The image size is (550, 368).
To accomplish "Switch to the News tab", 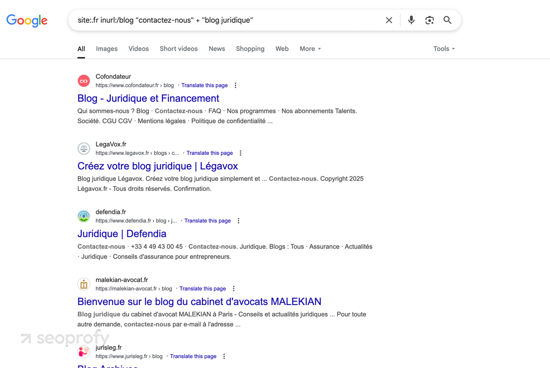I will [217, 49].
